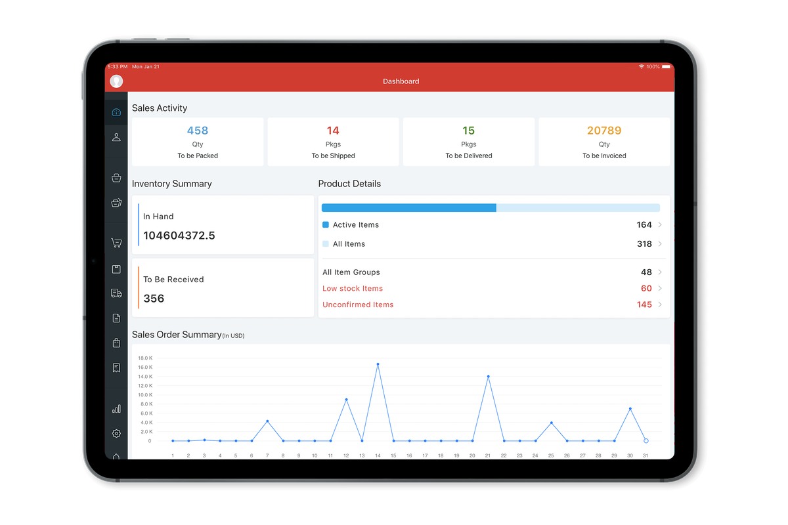Select the Active Items label
Image resolution: width=788 pixels, height=525 pixels.
pos(356,225)
